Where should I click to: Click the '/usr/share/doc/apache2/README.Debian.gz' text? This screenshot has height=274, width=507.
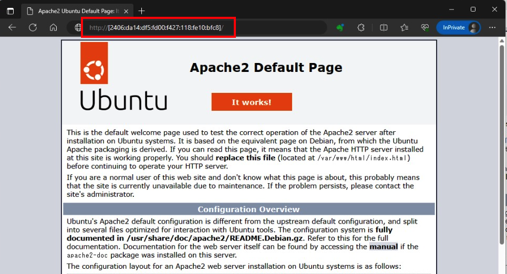[215, 238]
